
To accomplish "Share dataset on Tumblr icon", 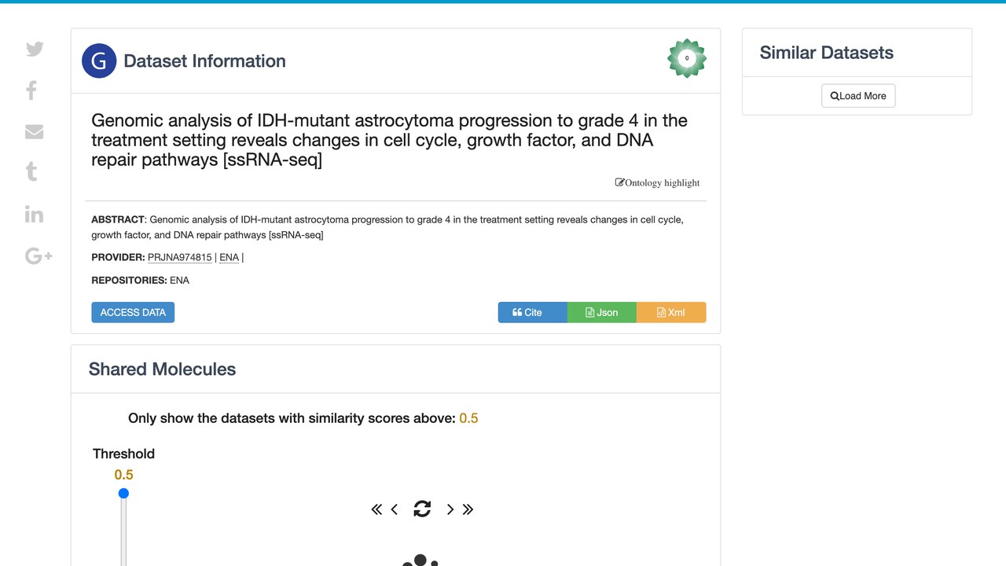I will [x=31, y=172].
